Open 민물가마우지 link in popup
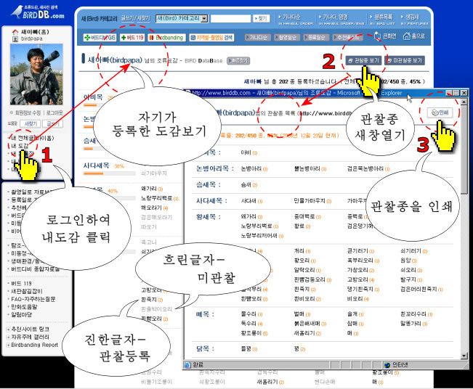 coord(310,201)
